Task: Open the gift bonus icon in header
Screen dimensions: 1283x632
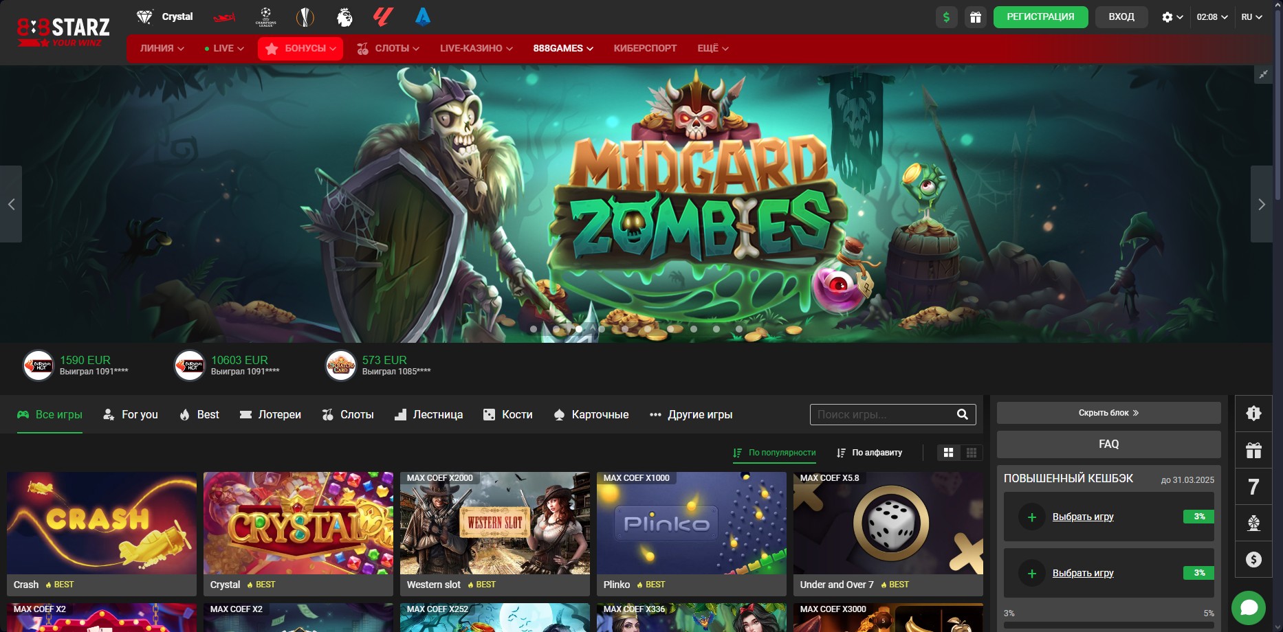Action: pyautogui.click(x=976, y=17)
